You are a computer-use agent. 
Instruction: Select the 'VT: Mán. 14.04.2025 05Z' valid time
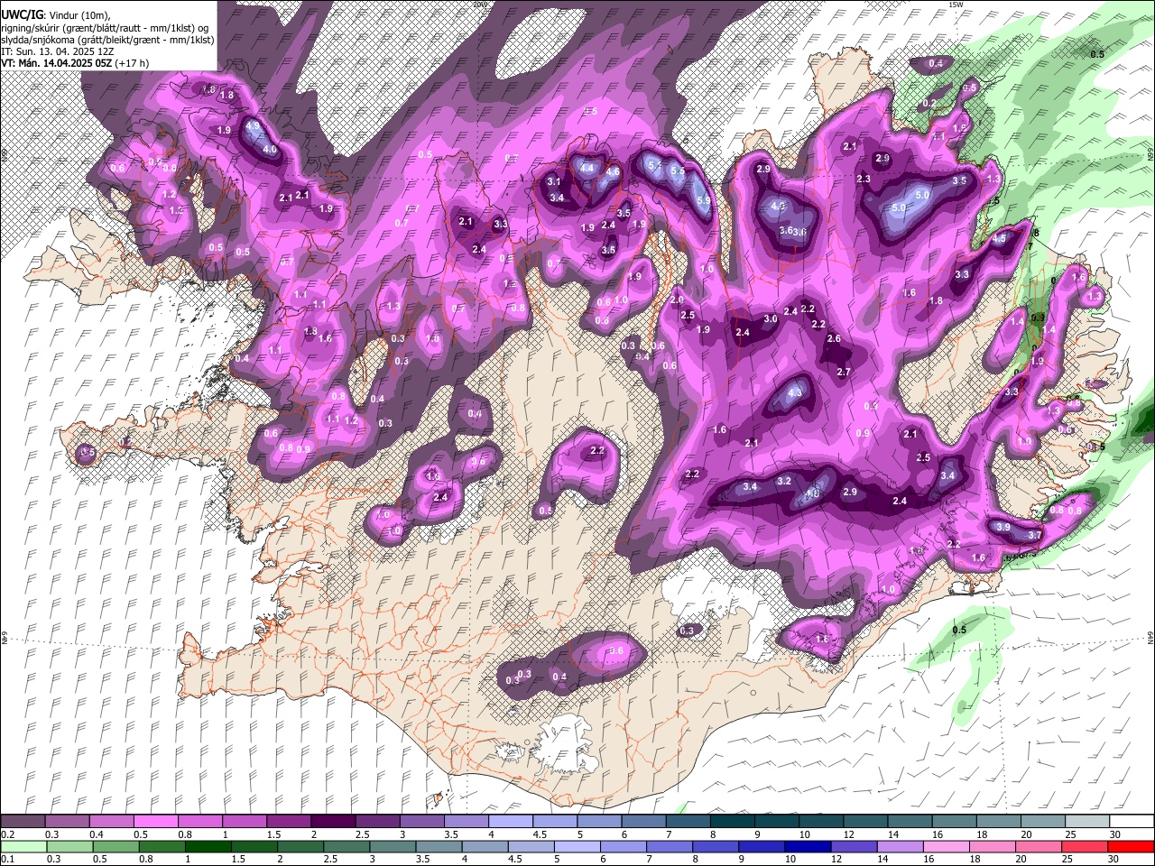[56, 63]
